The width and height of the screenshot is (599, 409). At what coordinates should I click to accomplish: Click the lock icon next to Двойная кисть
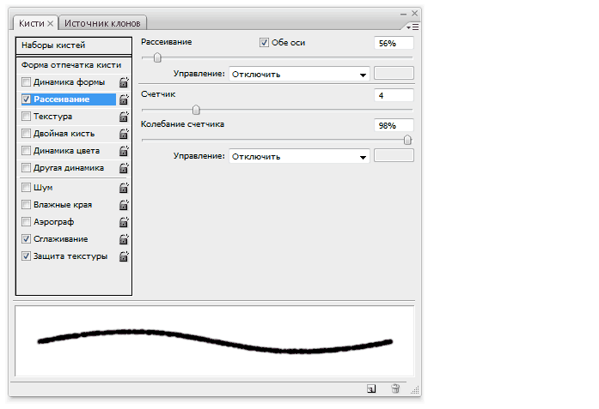click(124, 134)
